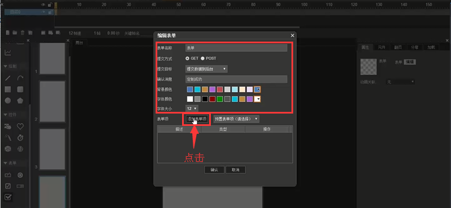The width and height of the screenshot is (451, 208).
Task: Click the line chart tool icon
Action: (x=8, y=52)
